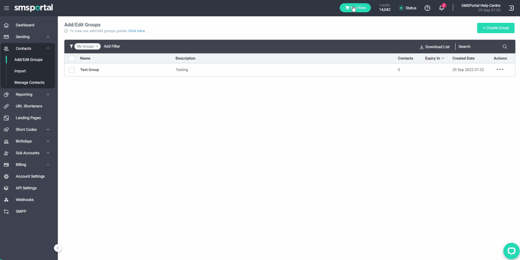
Task: Click the Short Codes icon
Action: (x=6, y=130)
